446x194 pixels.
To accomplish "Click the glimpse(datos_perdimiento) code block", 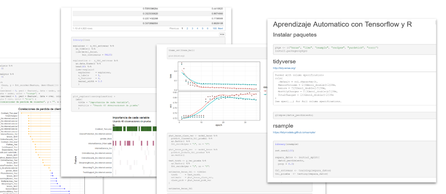I will [x=354, y=115].
